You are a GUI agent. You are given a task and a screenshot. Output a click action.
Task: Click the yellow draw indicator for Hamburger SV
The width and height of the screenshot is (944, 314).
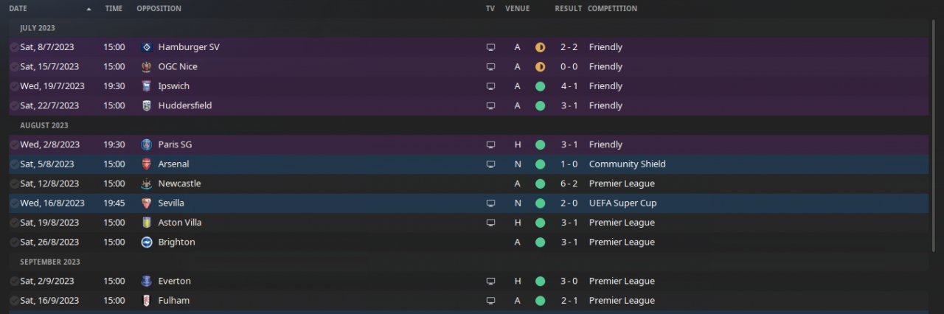(540, 47)
